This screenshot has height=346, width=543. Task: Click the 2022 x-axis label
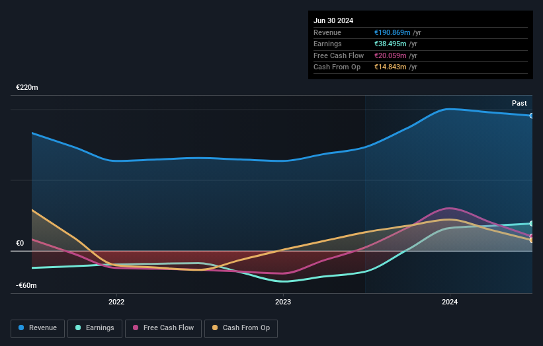tap(116, 302)
